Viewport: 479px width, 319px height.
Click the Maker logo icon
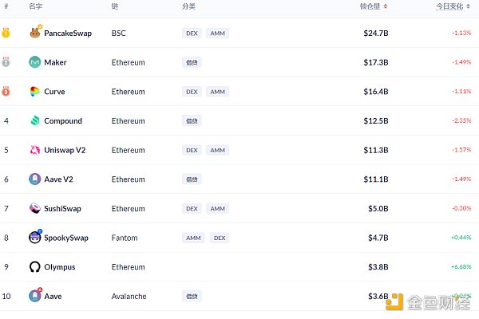[x=35, y=62]
